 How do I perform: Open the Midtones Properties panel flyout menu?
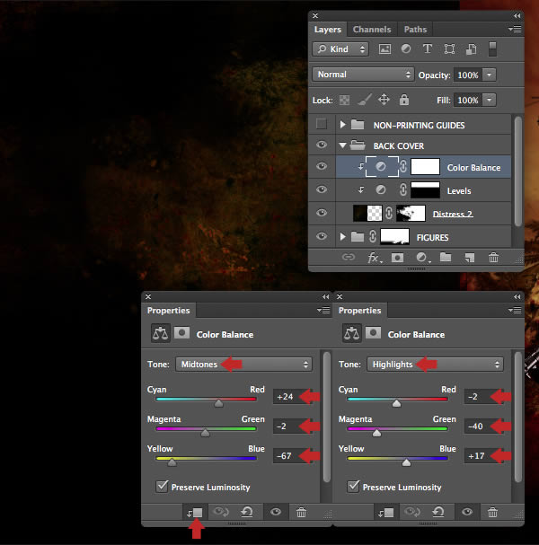coord(323,310)
